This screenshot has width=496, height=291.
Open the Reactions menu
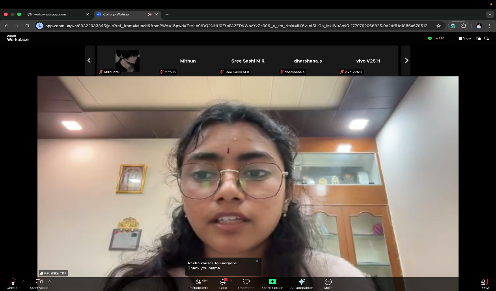[246, 284]
